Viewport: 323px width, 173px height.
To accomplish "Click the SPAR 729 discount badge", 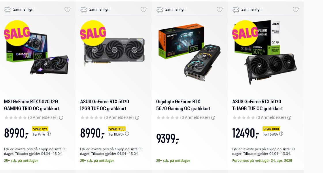I will point(40,129).
